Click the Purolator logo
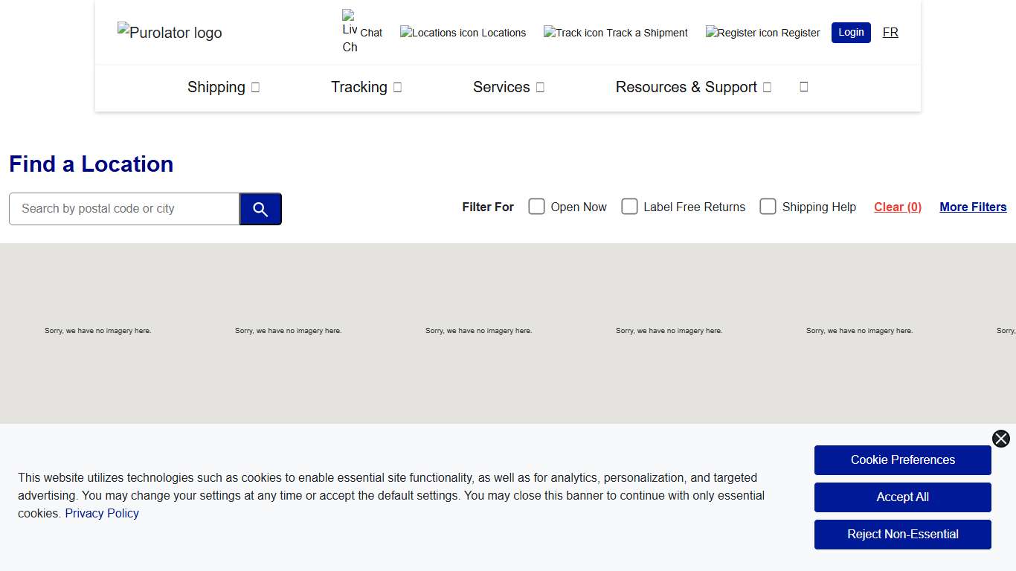The height and width of the screenshot is (571, 1016). 169,32
